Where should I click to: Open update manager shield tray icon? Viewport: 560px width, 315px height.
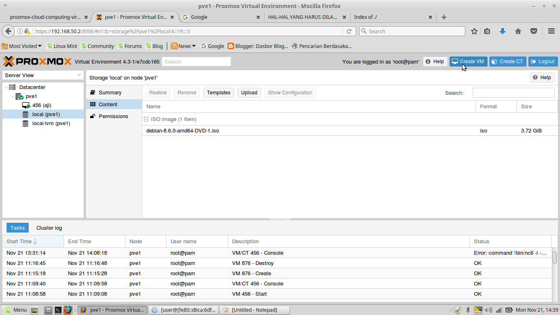[458, 310]
